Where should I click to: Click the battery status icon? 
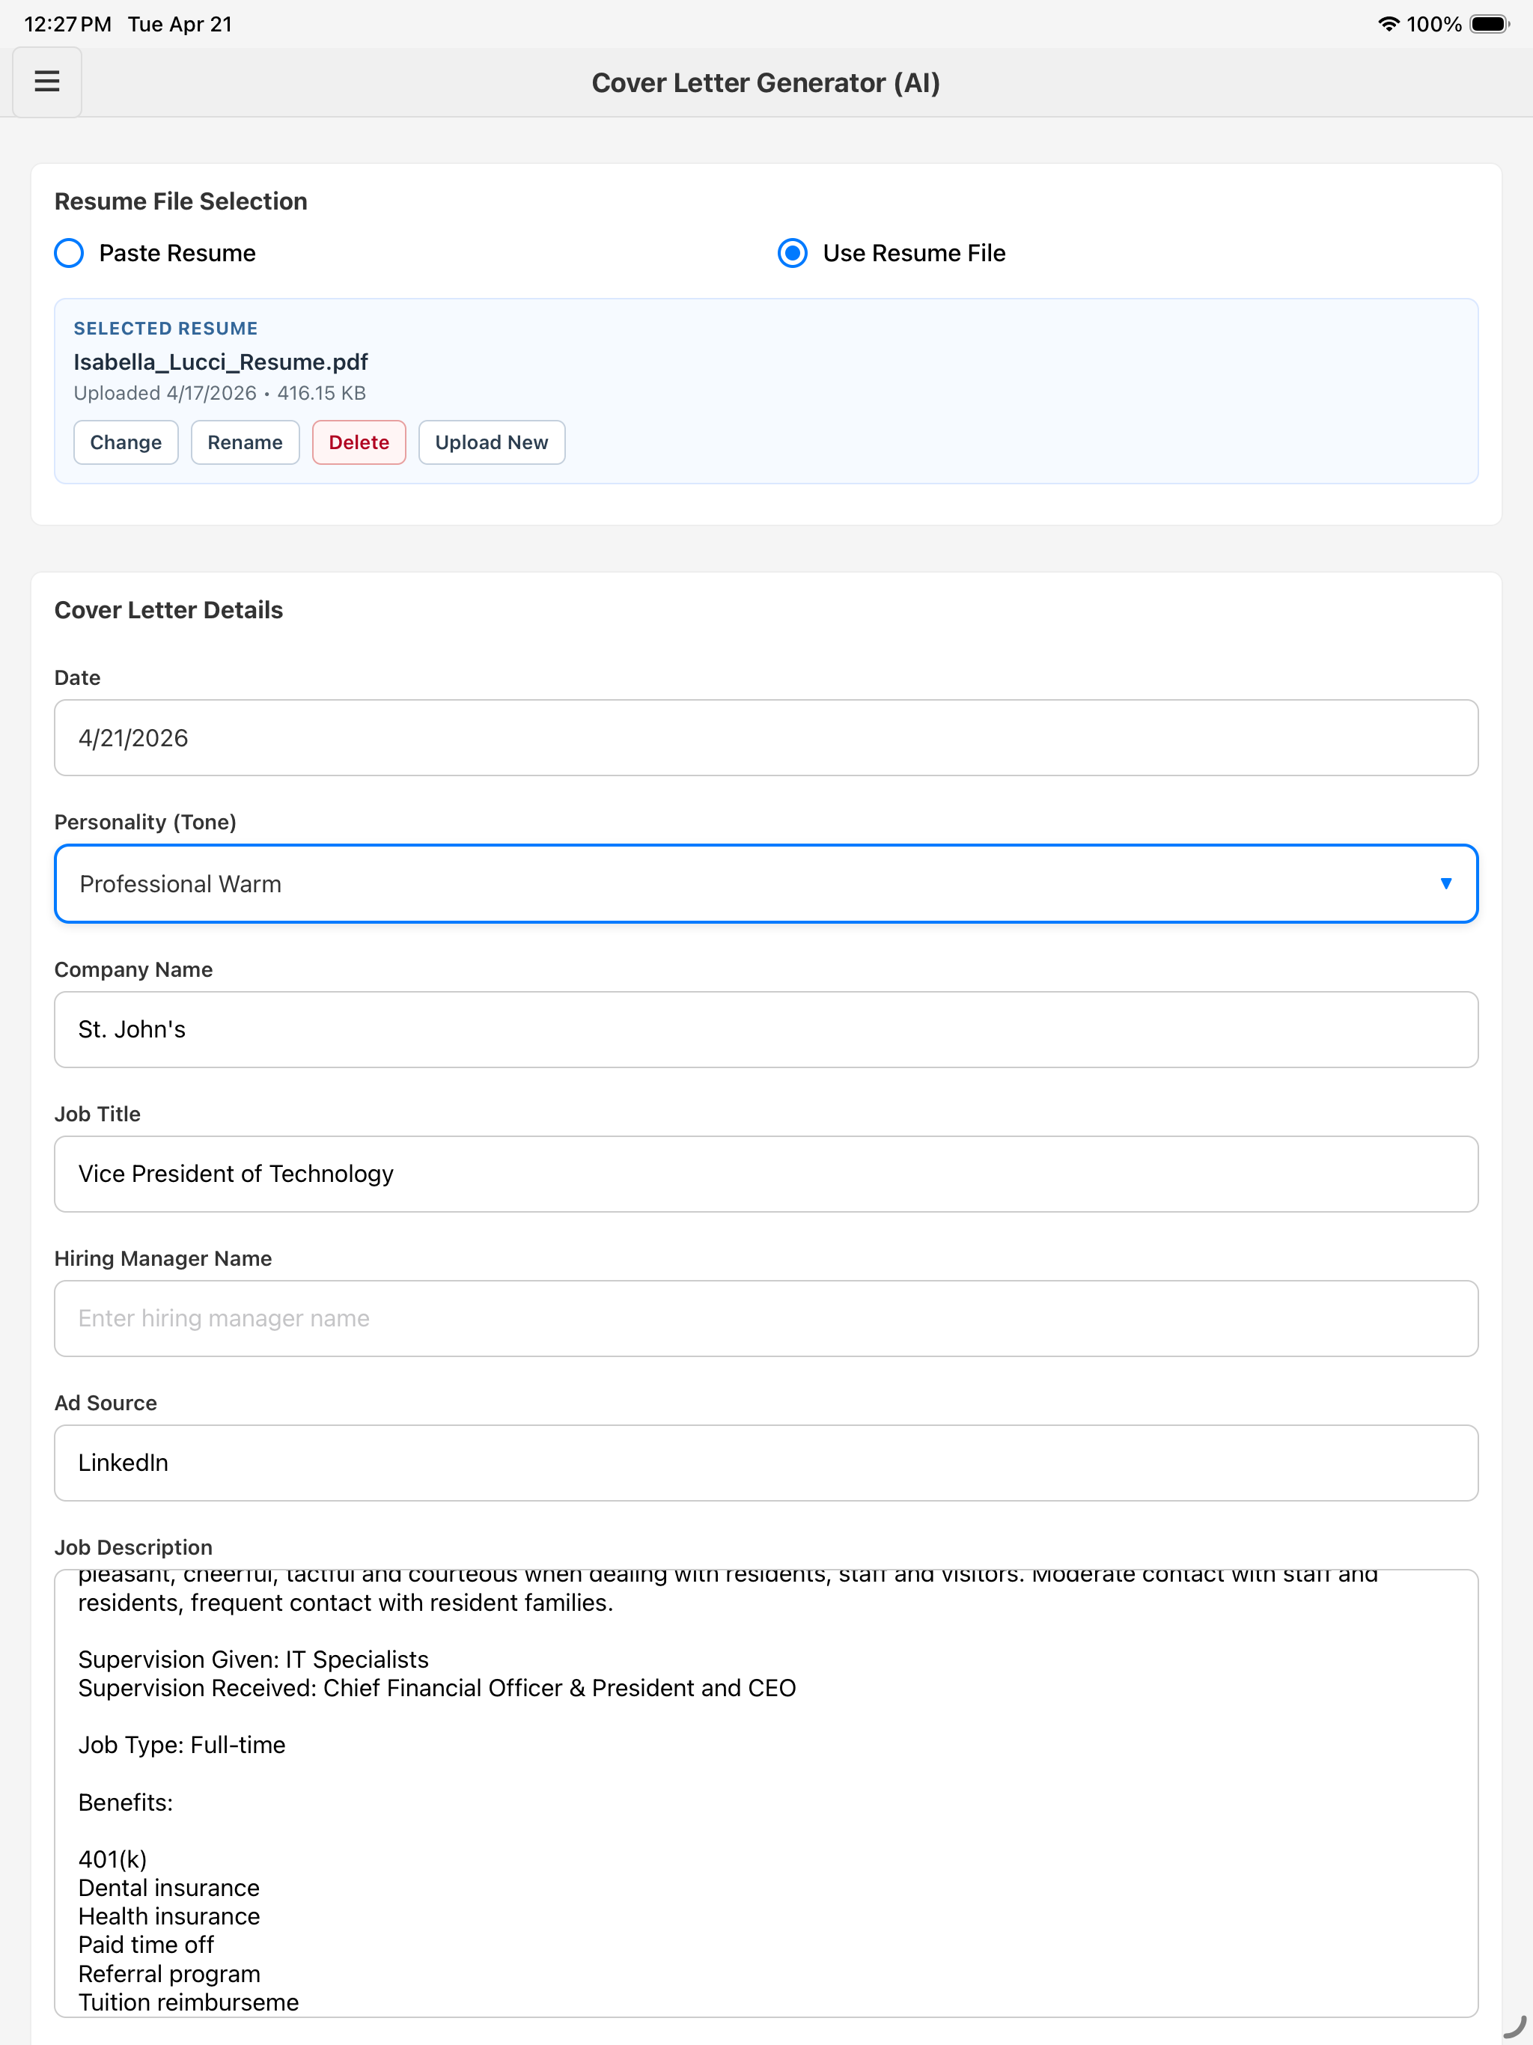pos(1490,24)
